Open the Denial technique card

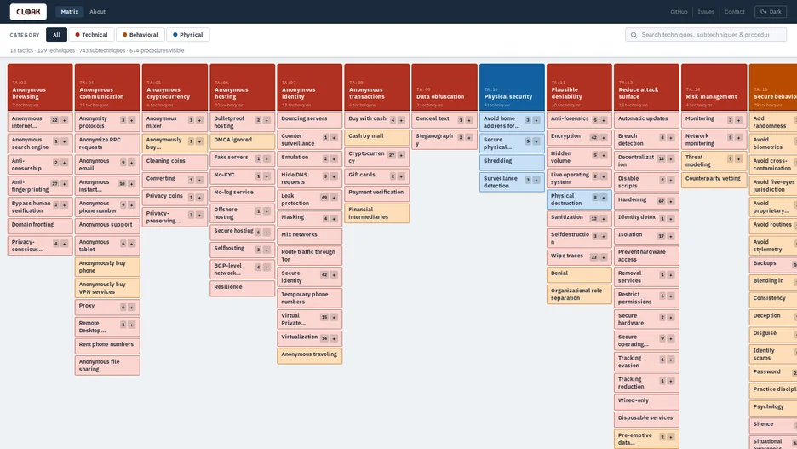[x=580, y=274]
